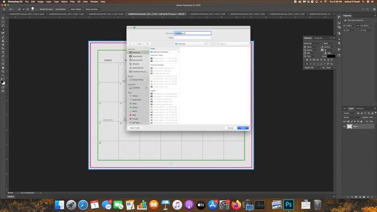Select iCloud Drive in dialog sidebar

(138, 79)
